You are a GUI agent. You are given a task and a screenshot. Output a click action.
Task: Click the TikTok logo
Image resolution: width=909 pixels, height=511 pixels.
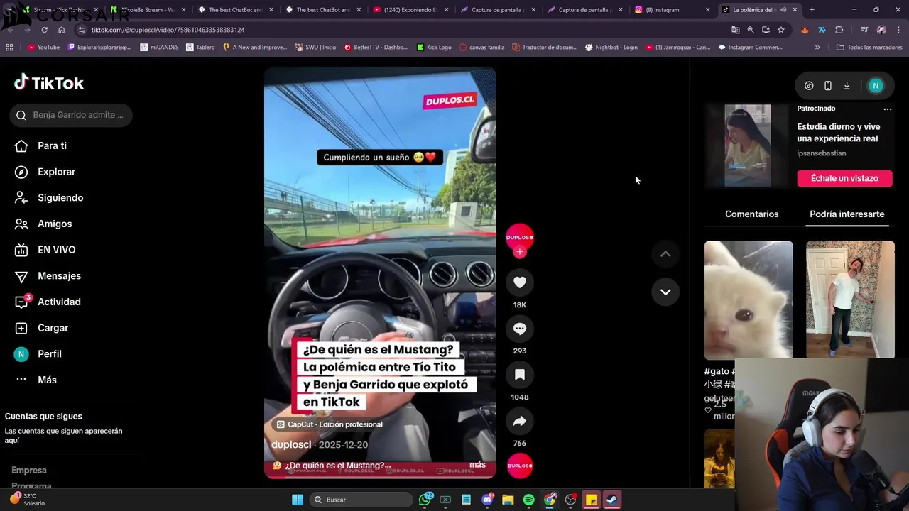[49, 83]
